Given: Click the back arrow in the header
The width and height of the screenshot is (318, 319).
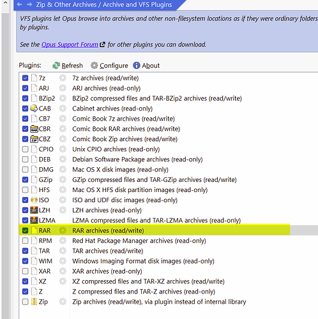Looking at the screenshot, I should coord(19,4).
